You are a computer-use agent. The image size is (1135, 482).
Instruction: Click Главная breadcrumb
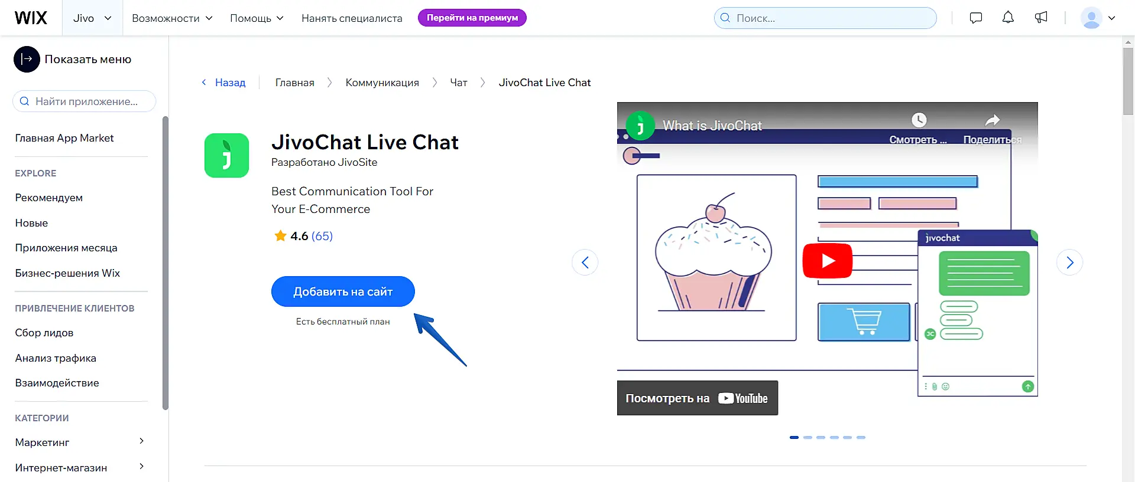pos(294,83)
